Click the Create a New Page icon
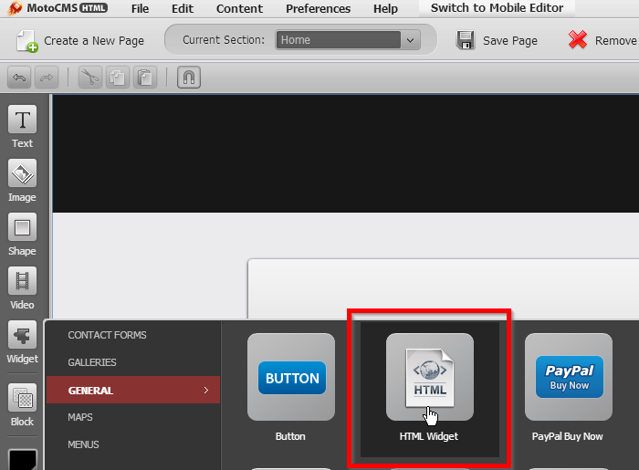The width and height of the screenshot is (639, 470). 26,41
